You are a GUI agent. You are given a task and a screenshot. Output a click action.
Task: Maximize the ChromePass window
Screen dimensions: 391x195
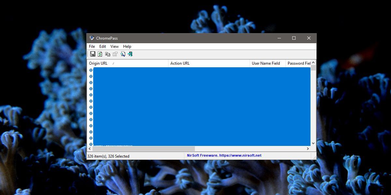294,38
